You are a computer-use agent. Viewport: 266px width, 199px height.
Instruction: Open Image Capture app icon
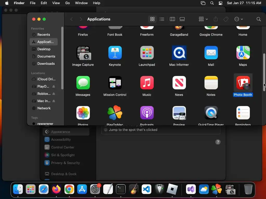[x=83, y=53]
